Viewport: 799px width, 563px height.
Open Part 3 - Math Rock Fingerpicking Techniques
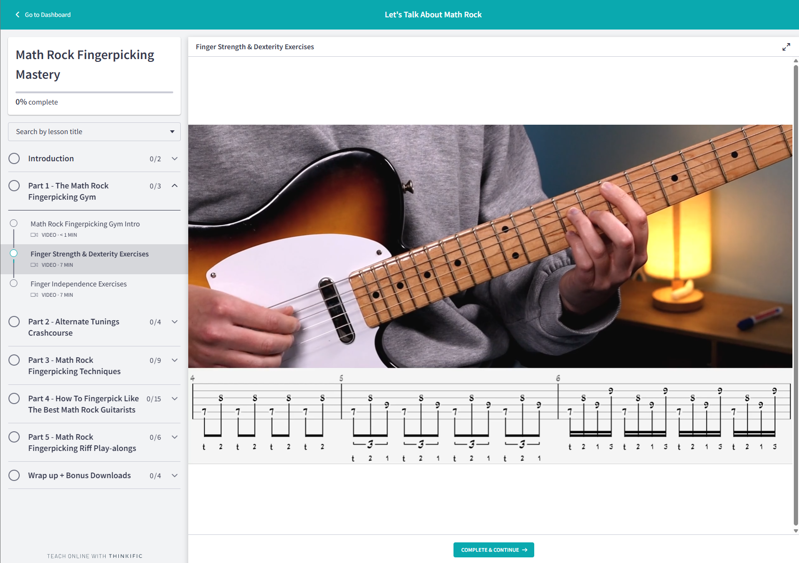pyautogui.click(x=74, y=366)
